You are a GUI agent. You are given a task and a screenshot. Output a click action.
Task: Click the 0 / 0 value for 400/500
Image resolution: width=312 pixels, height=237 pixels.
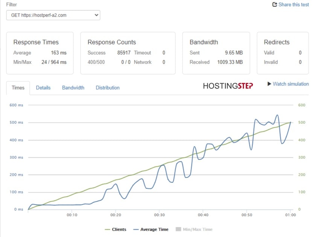(126, 62)
